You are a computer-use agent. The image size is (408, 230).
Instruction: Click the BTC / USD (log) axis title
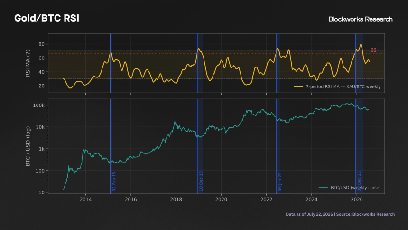pyautogui.click(x=28, y=146)
